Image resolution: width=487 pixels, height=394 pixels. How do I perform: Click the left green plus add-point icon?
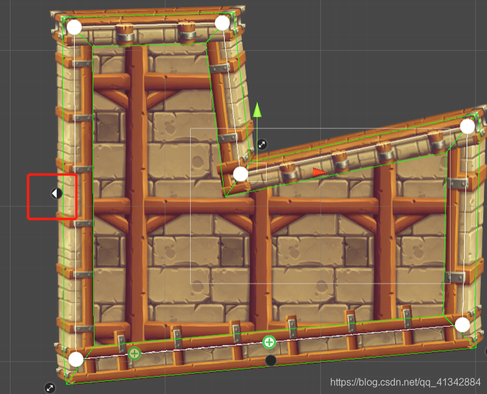coord(134,353)
